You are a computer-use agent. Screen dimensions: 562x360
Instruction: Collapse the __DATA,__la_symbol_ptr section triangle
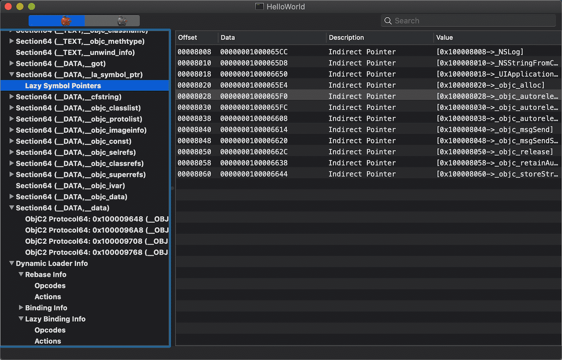point(11,75)
